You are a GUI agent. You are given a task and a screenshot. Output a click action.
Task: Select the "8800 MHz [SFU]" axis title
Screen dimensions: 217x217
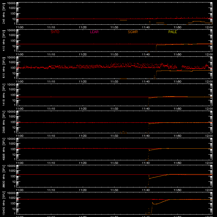pyautogui.click(x=4, y=176)
